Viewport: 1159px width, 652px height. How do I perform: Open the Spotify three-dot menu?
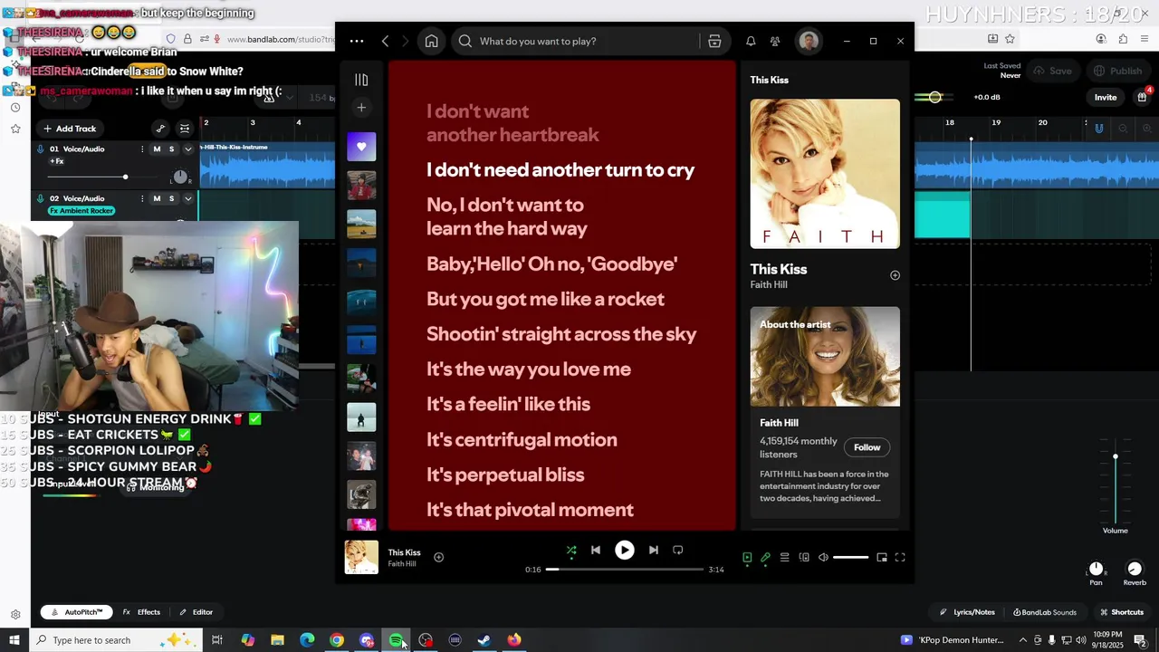point(357,41)
